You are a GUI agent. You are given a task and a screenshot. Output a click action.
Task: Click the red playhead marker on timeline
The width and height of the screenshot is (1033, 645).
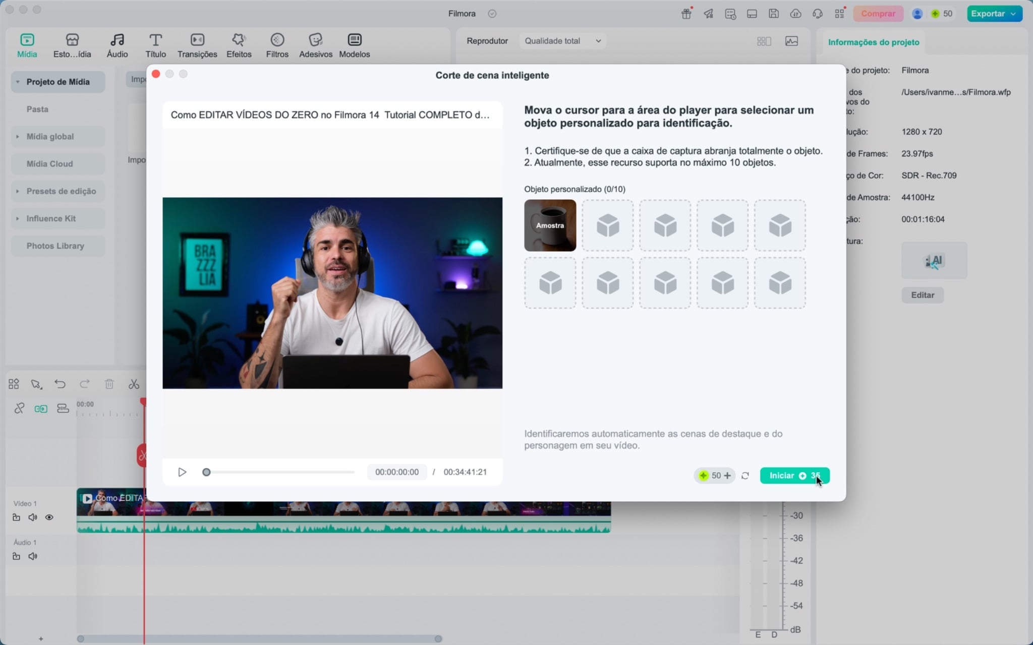[143, 402]
